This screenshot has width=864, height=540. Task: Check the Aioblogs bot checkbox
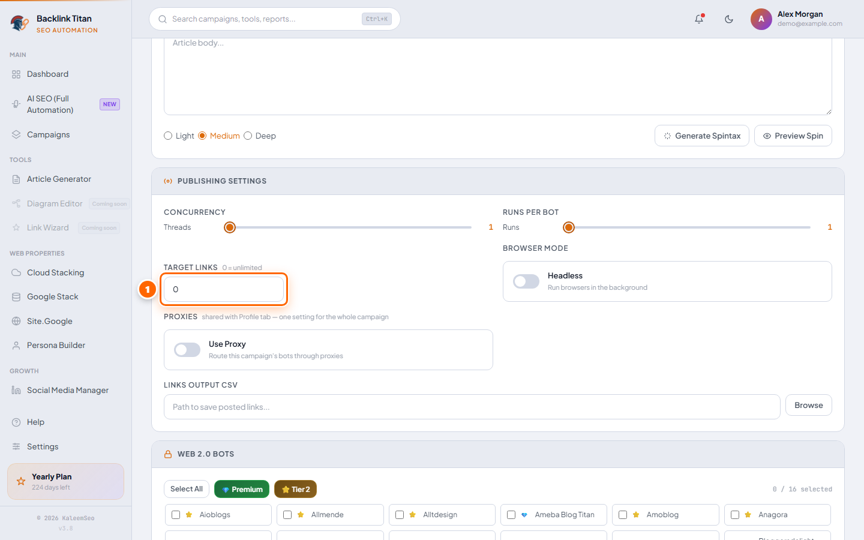[176, 515]
